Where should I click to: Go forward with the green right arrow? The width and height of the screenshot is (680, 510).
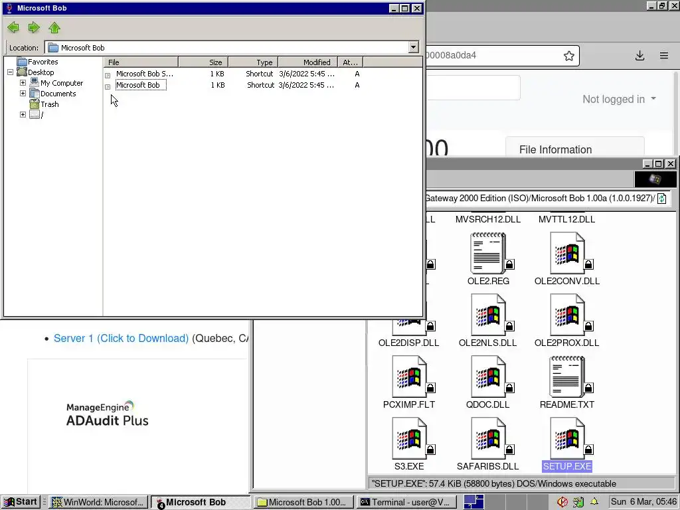point(34,28)
